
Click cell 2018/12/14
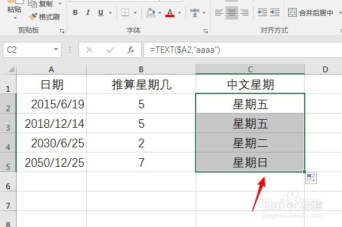tap(52, 123)
